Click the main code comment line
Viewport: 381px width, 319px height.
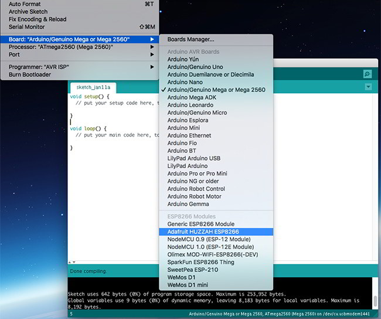coord(117,135)
